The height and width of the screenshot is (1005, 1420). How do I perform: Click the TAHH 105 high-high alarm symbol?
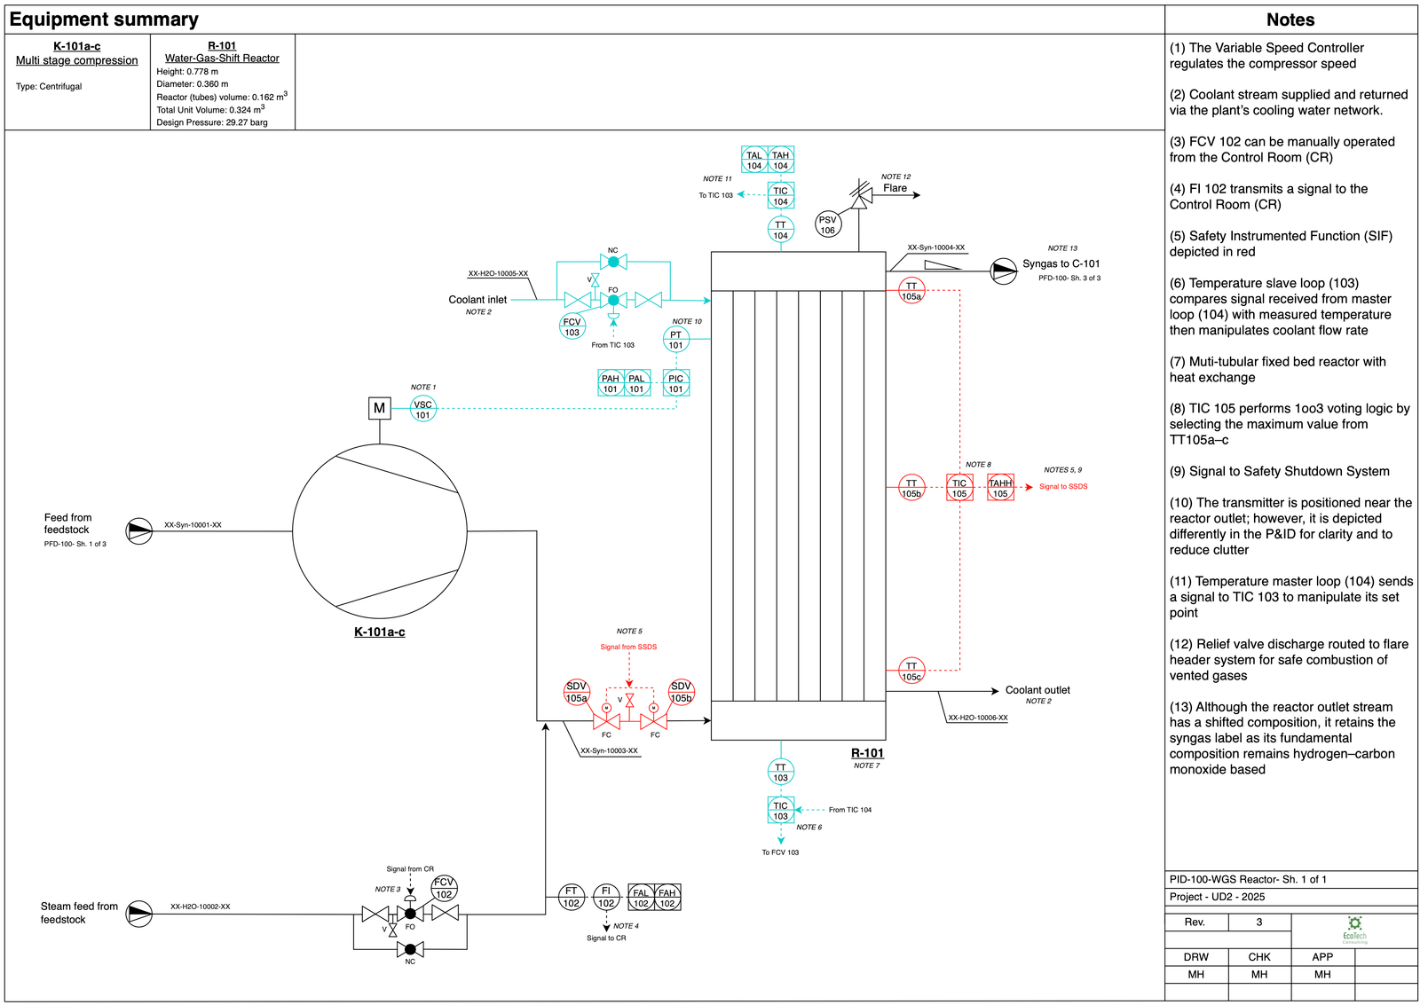point(1001,486)
